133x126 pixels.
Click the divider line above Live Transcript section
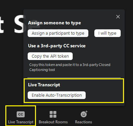[x=74, y=78]
